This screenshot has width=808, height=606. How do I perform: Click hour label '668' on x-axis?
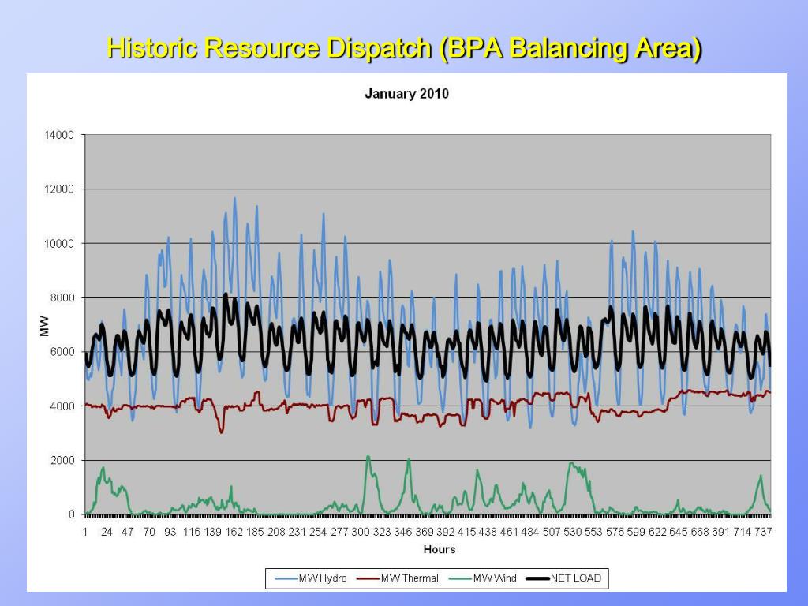point(700,532)
